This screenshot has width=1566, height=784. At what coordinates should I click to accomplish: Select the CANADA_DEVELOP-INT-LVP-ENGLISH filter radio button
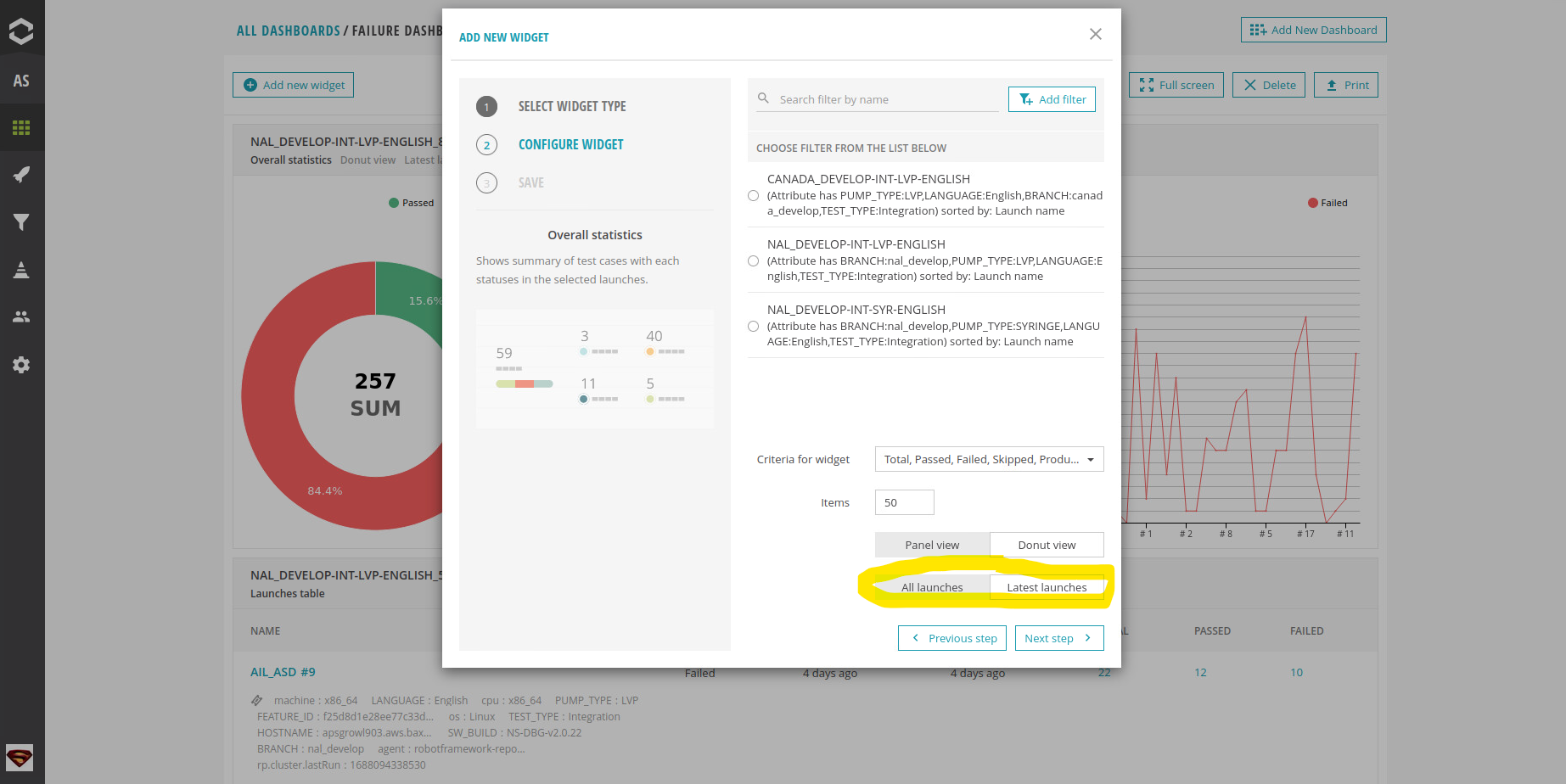pos(754,195)
